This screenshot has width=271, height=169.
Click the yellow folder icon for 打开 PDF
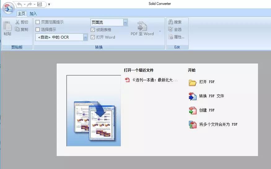click(x=192, y=83)
